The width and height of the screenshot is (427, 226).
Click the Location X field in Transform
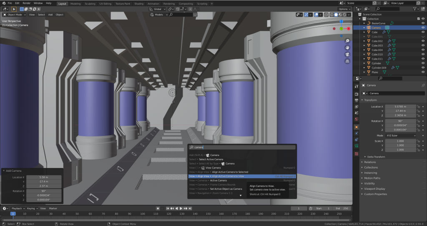pyautogui.click(x=400, y=107)
